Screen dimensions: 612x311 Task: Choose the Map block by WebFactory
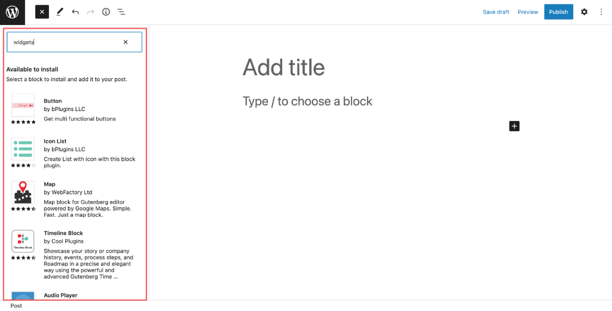pyautogui.click(x=74, y=199)
